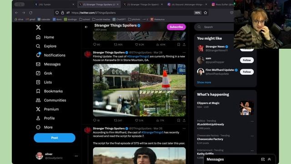Open Notifications in the sidebar
291x164 pixels.
[x=50, y=55]
